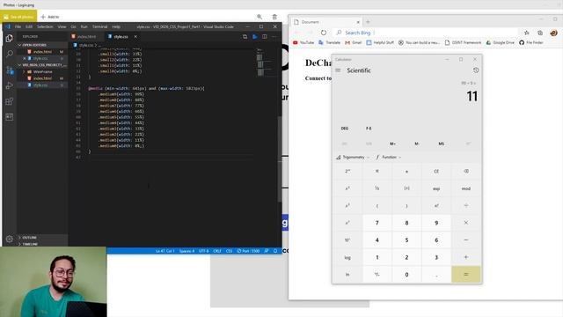
Task: Open Source Control view with badge
Action: [10, 70]
